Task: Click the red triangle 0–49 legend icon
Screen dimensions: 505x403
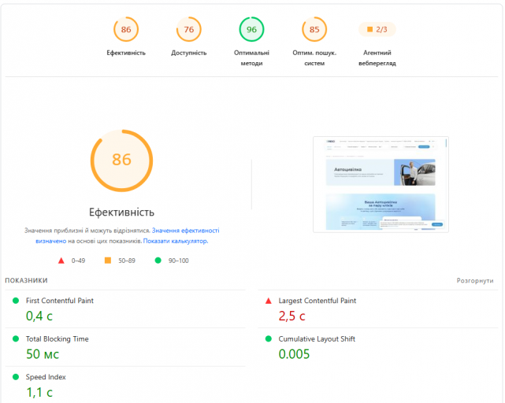Action: tap(61, 261)
